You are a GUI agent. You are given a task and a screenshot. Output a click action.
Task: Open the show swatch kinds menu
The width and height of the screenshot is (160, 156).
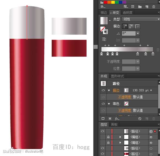coord(126,7)
